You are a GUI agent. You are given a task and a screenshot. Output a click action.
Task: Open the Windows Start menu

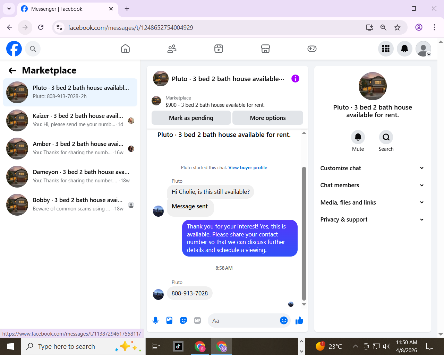click(x=10, y=346)
